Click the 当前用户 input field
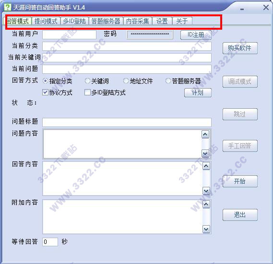The height and width of the screenshot is (264, 273). [69, 34]
